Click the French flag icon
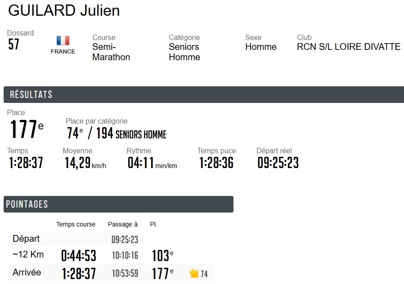Screen dimensions: 404x284 pos(63,41)
